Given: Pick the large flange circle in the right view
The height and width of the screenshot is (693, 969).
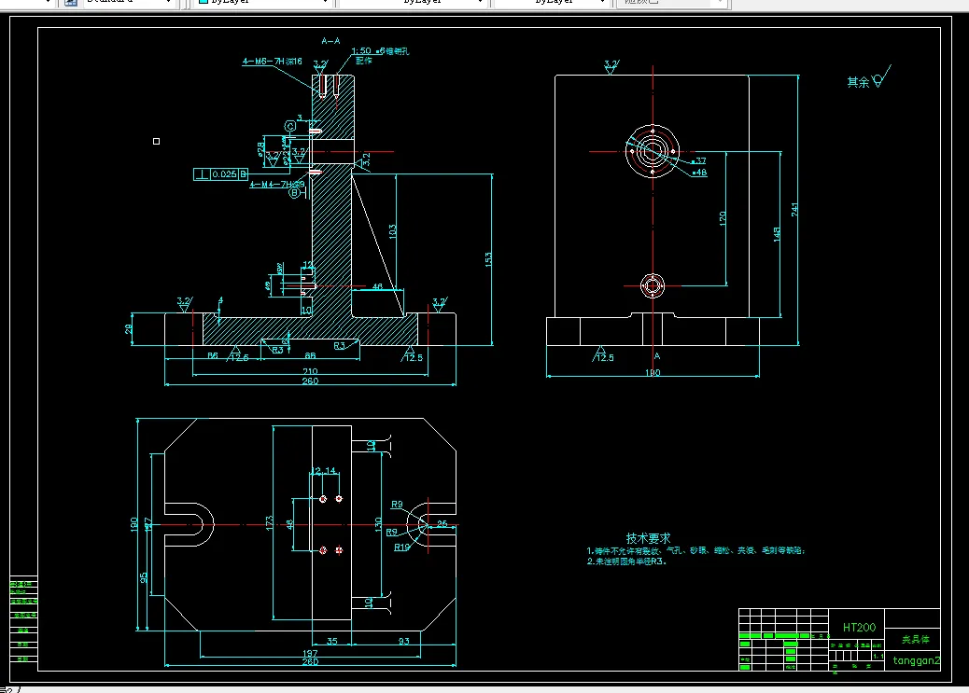Looking at the screenshot, I should coord(653,151).
